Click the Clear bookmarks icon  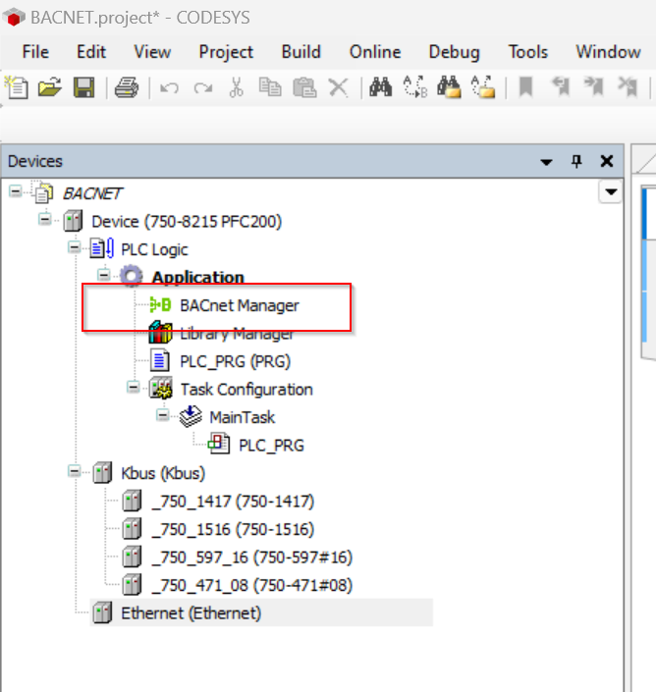point(628,86)
